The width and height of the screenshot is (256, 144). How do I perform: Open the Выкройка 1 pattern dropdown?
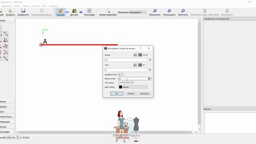coord(138,12)
